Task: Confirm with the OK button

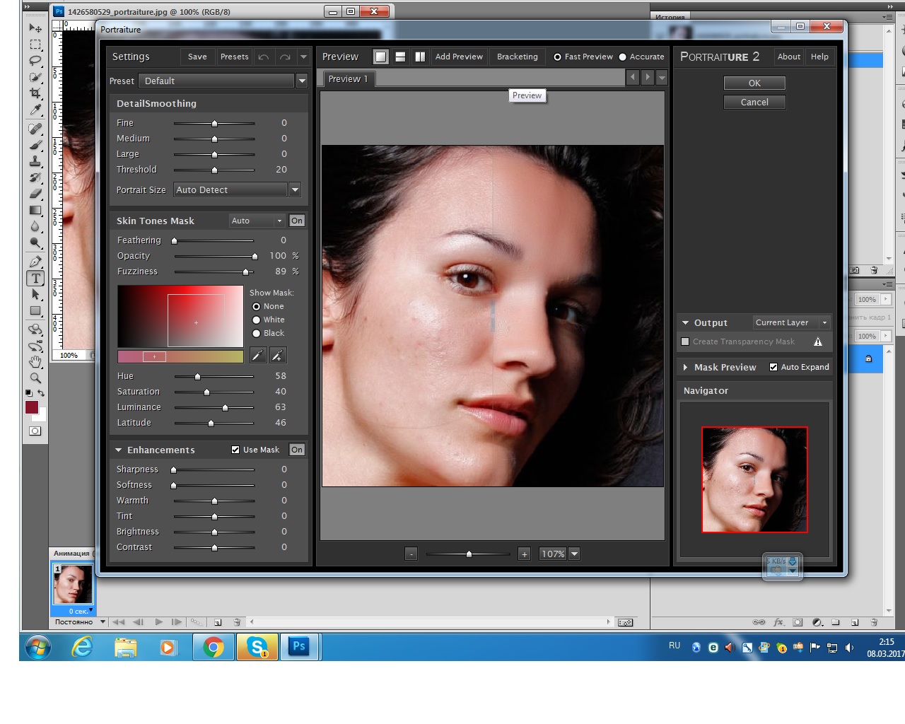Action: pos(754,83)
